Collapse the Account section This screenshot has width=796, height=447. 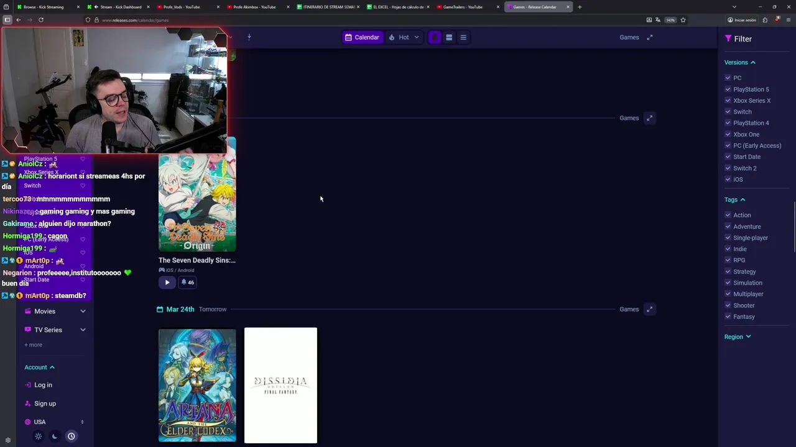(40, 367)
